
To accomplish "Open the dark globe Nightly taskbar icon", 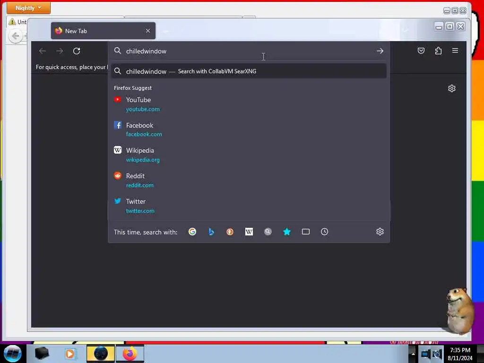I will (101, 354).
